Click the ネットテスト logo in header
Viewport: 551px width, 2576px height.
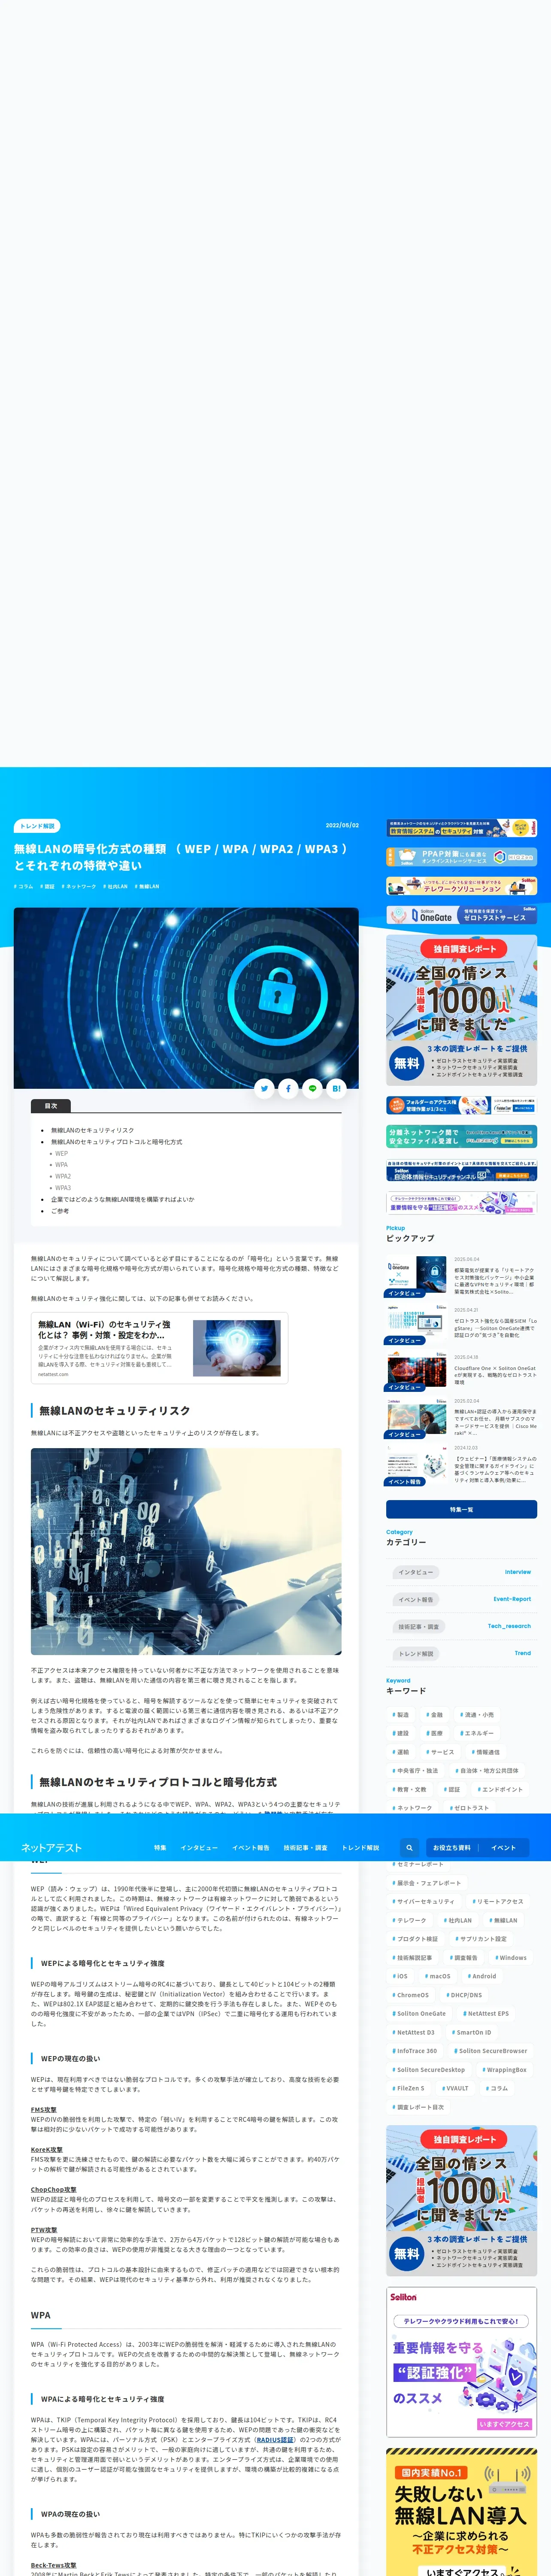click(51, 1847)
